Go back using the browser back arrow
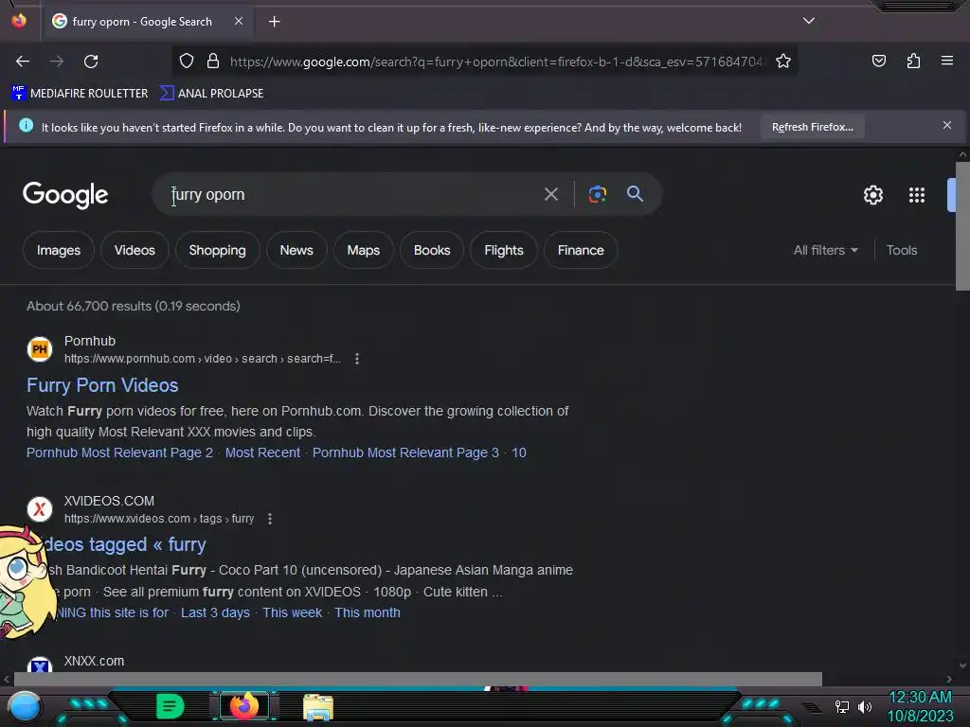This screenshot has height=727, width=970. click(23, 62)
